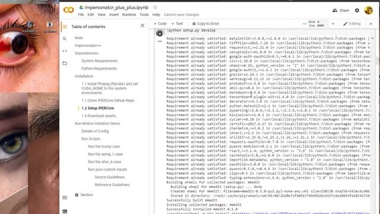The image size is (380, 214).
Task: Click the !python setup.py develop code line
Action: coord(191,30)
